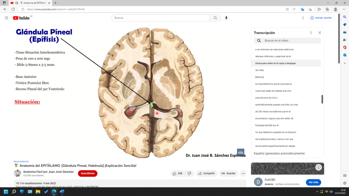Image resolution: width=349 pixels, height=196 pixels.
Task: Open the three-dot menu beside Guardar
Action: (243, 173)
